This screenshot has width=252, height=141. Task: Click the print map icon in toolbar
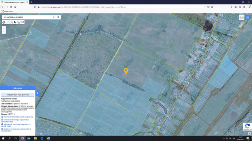(4, 22)
